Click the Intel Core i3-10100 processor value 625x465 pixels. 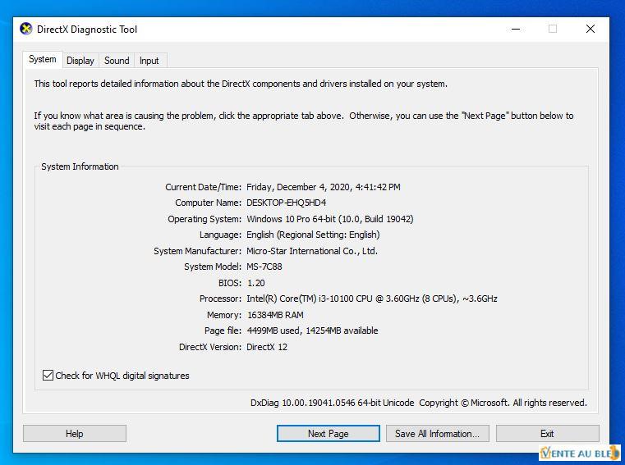372,299
